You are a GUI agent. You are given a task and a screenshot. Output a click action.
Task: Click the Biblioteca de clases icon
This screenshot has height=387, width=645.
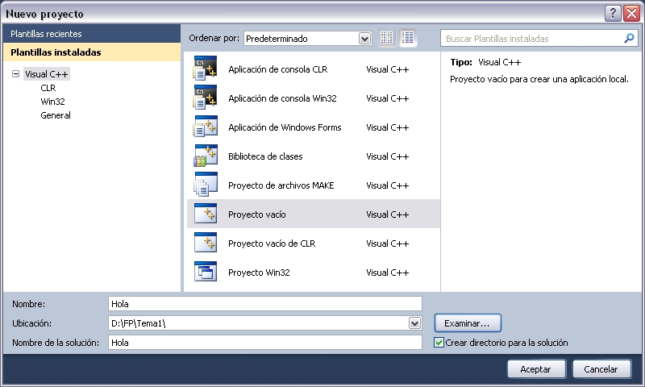coord(206,156)
